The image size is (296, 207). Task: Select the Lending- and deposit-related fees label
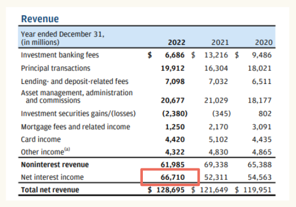[75, 82]
